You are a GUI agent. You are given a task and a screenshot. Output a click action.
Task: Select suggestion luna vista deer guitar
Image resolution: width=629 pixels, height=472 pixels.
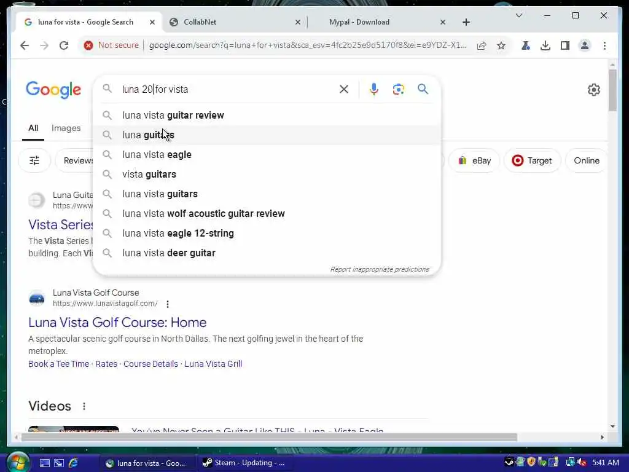(267, 253)
